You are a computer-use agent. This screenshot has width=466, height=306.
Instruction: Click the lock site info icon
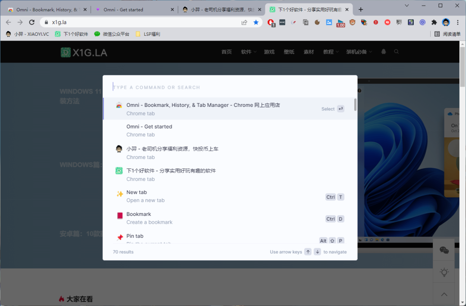tap(46, 22)
